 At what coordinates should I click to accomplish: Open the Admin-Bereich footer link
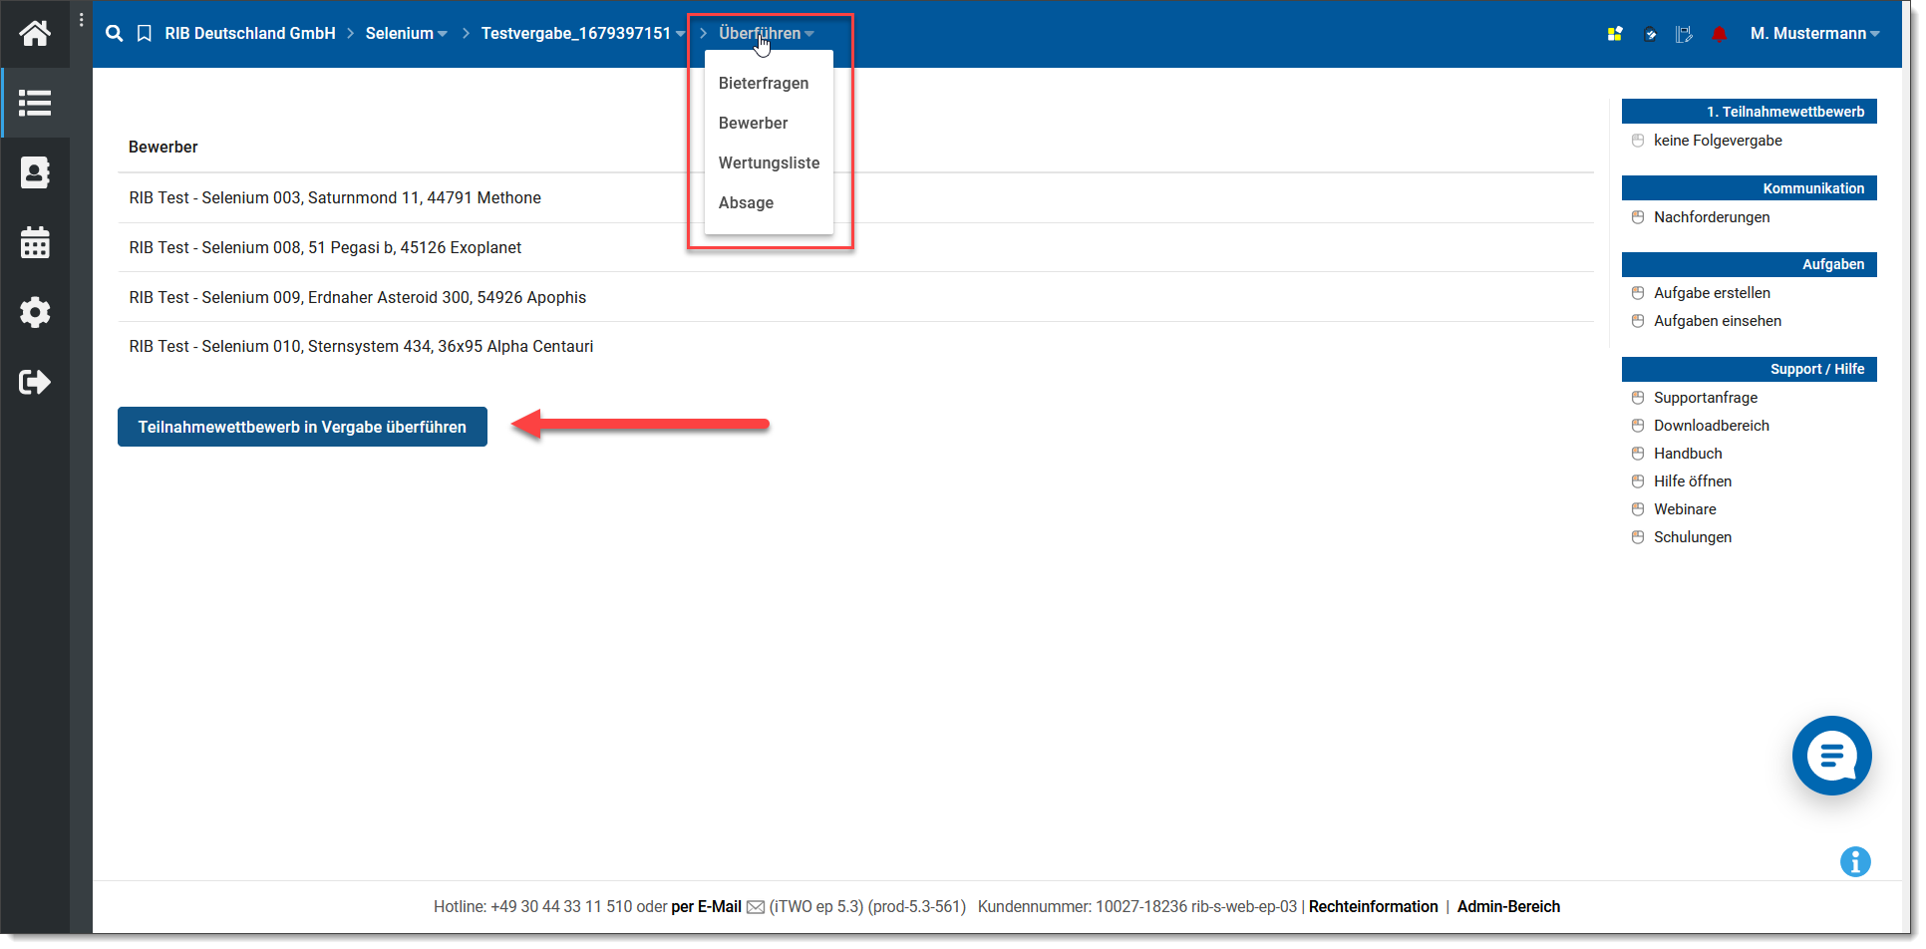[x=1508, y=907]
